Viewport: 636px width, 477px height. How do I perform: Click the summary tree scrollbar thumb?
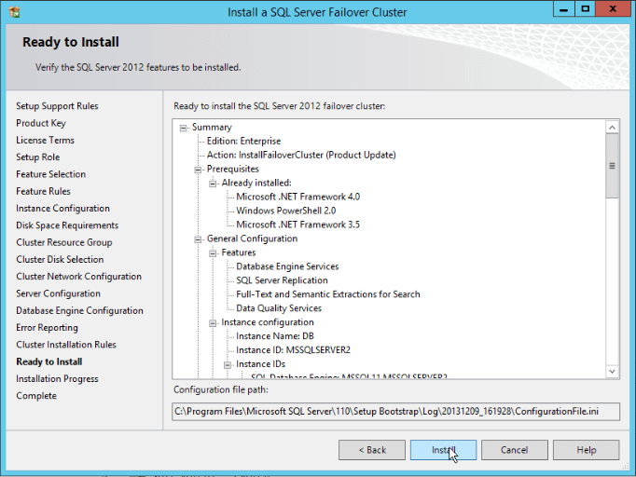click(x=612, y=166)
